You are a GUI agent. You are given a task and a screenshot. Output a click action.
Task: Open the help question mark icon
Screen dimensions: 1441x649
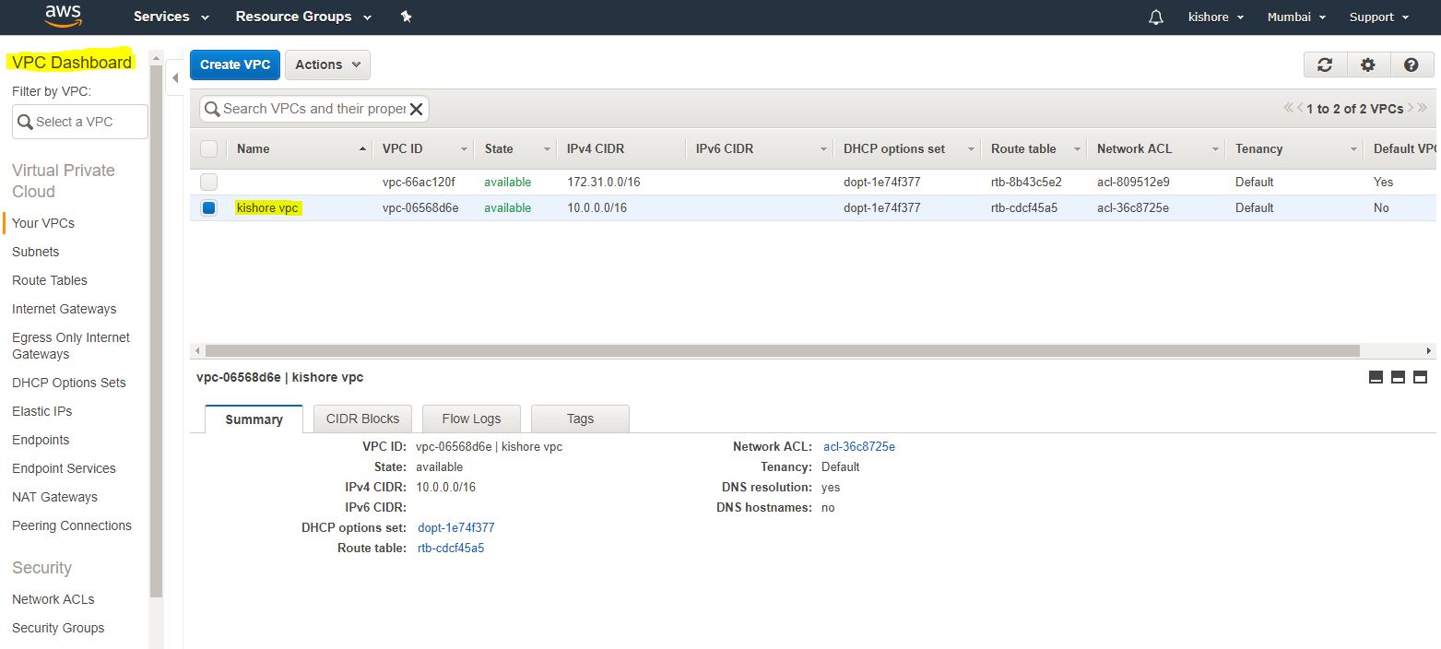tap(1411, 65)
